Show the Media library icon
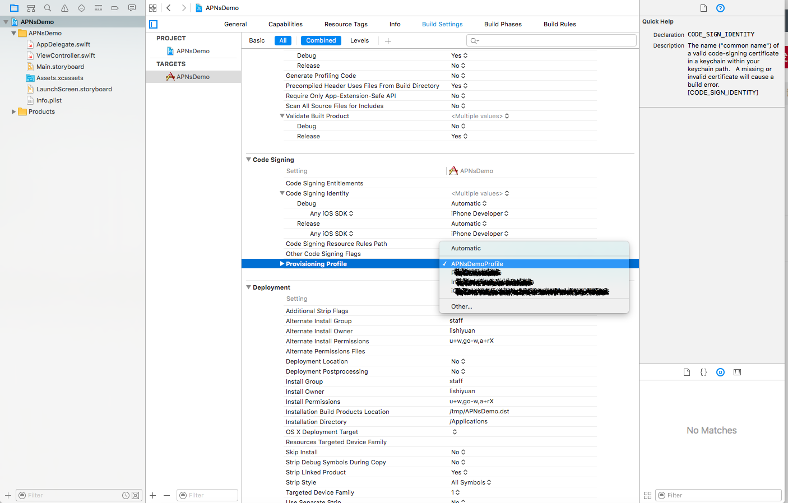The height and width of the screenshot is (503, 788). point(737,372)
